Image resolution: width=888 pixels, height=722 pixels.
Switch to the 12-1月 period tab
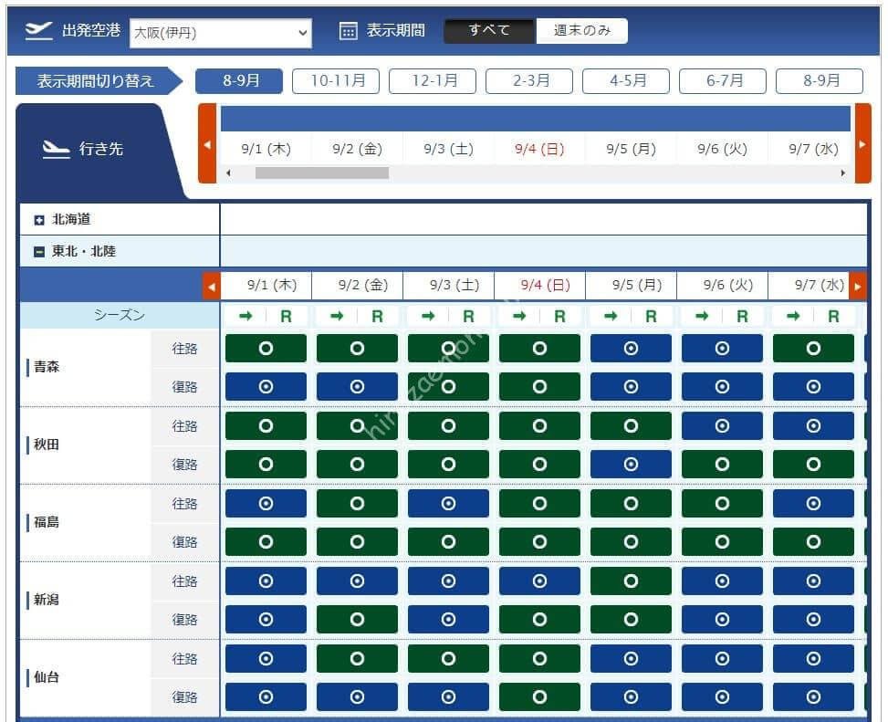(x=433, y=81)
